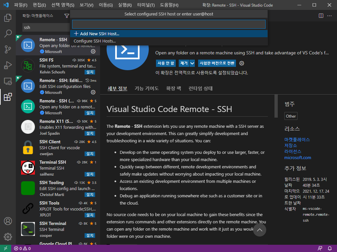Click the Other category tag

pos(291,116)
